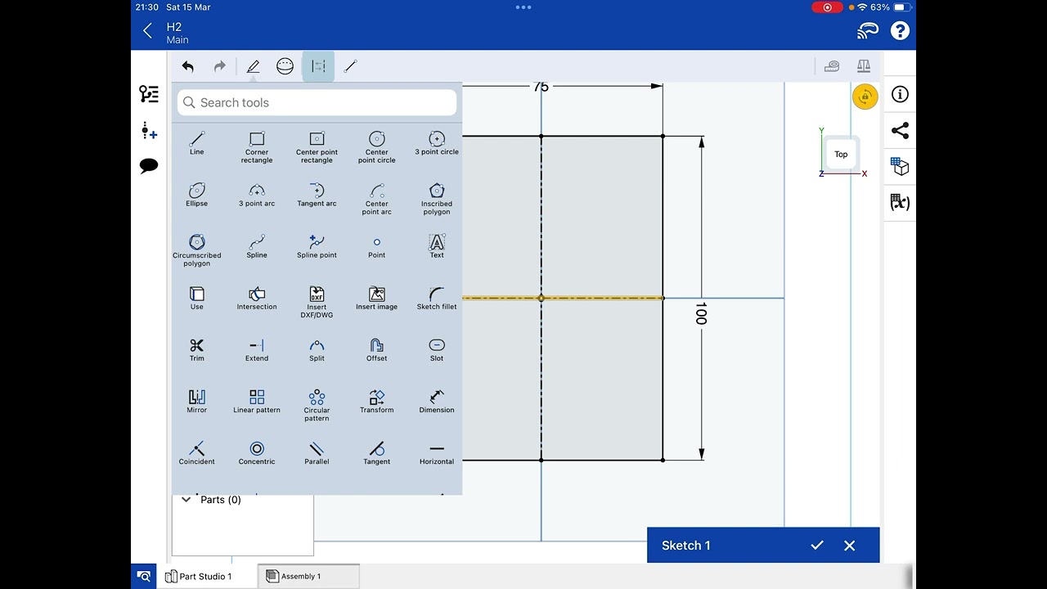
Task: Choose the Text sketch tool
Action: 437,246
